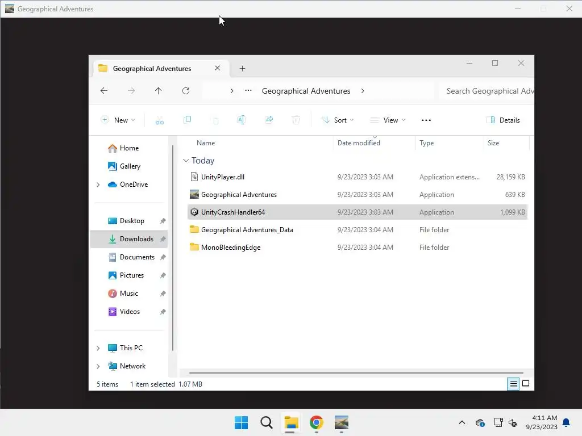The image size is (582, 436).
Task: Open Google Chrome from taskbar
Action: pos(317,422)
